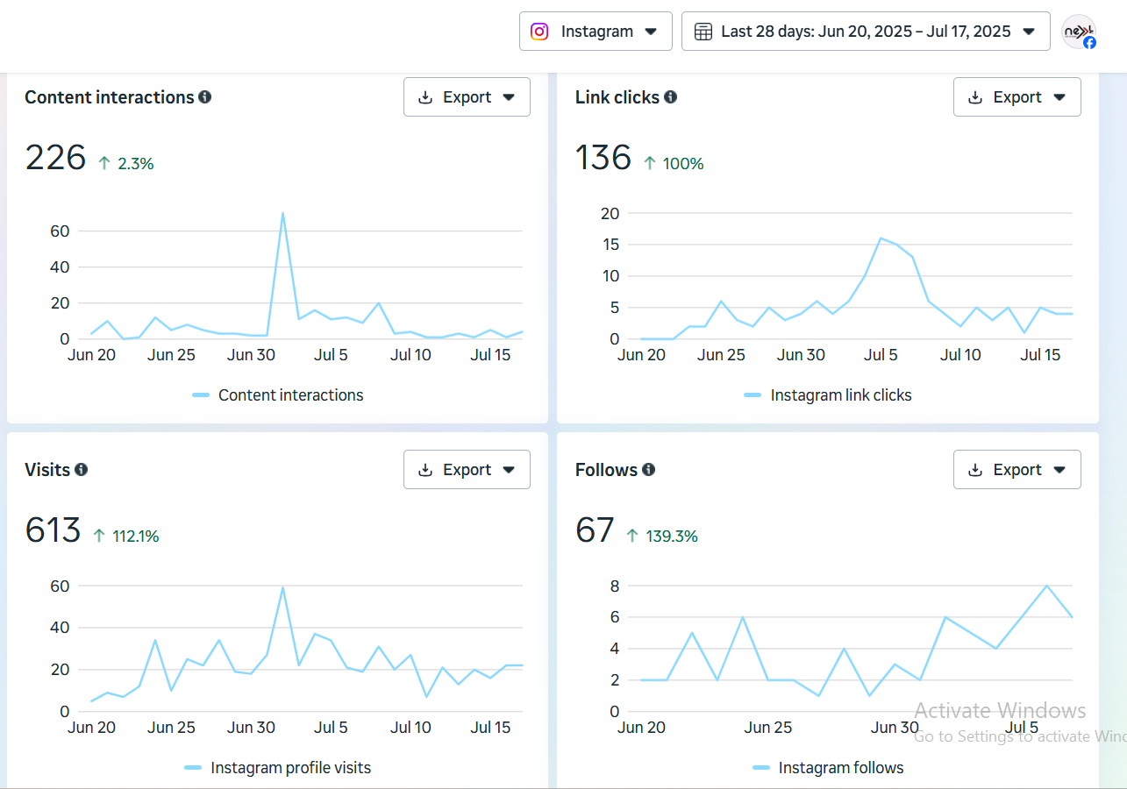Open the Instagram platform dropdown
This screenshot has height=789, width=1127.
coord(596,32)
